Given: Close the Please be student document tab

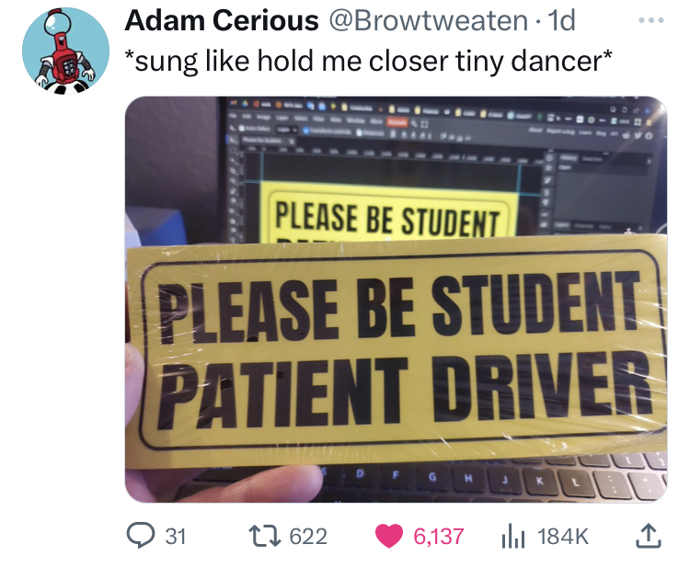Looking at the screenshot, I should (291, 142).
